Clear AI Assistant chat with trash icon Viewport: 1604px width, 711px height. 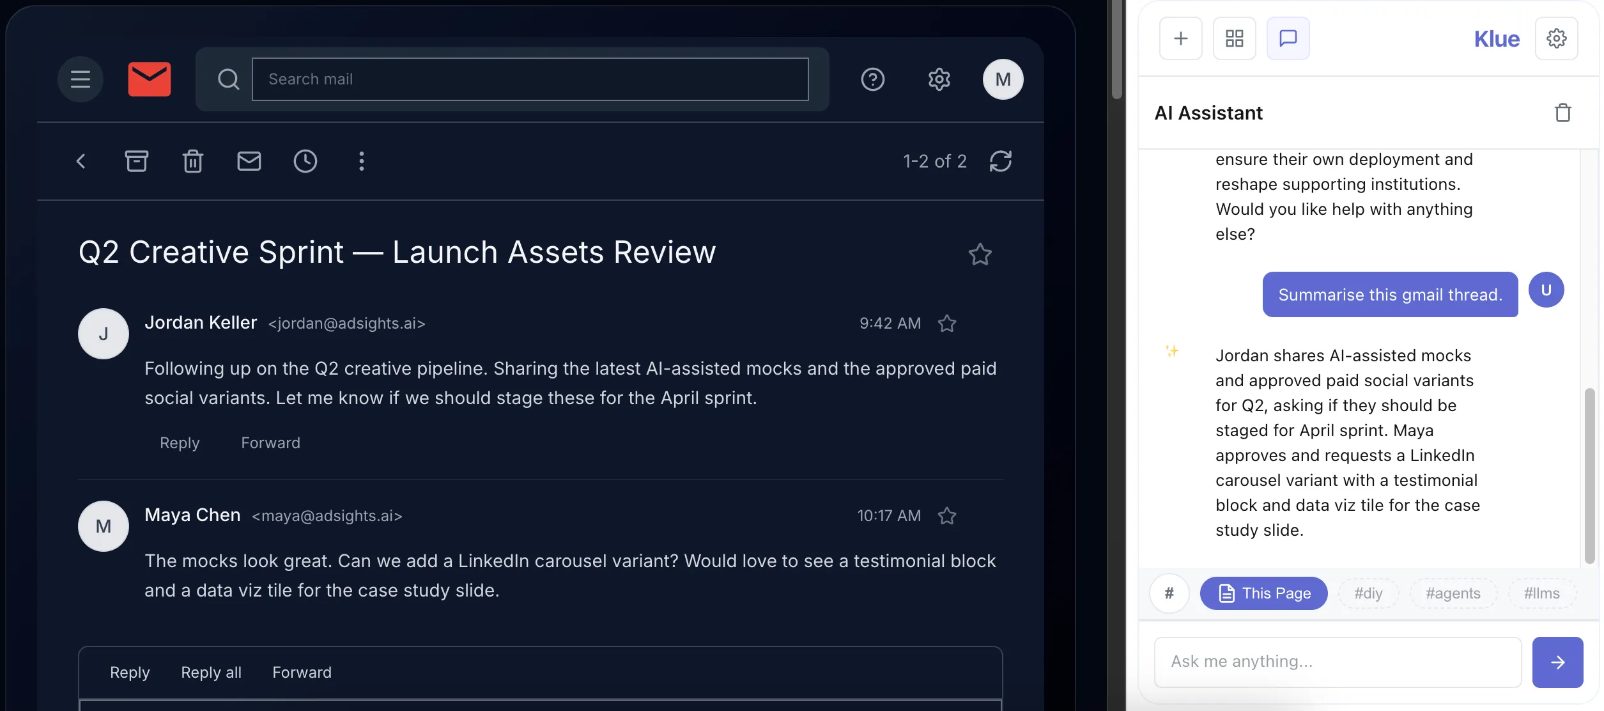[x=1562, y=113]
